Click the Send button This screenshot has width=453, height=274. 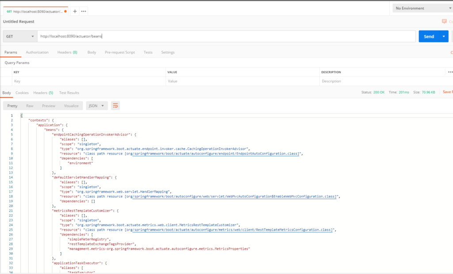point(428,36)
